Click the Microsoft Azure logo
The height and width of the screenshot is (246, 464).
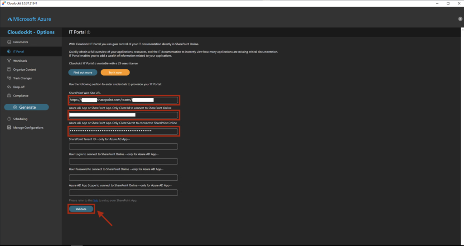(29, 19)
